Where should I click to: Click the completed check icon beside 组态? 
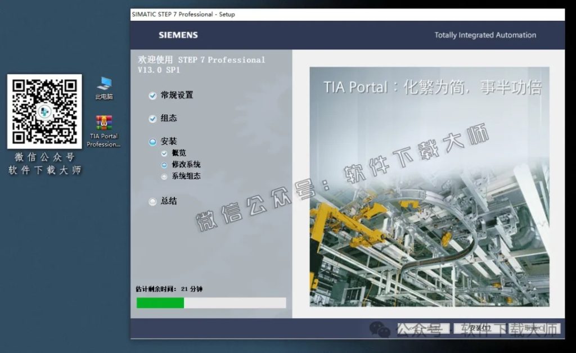pos(152,119)
